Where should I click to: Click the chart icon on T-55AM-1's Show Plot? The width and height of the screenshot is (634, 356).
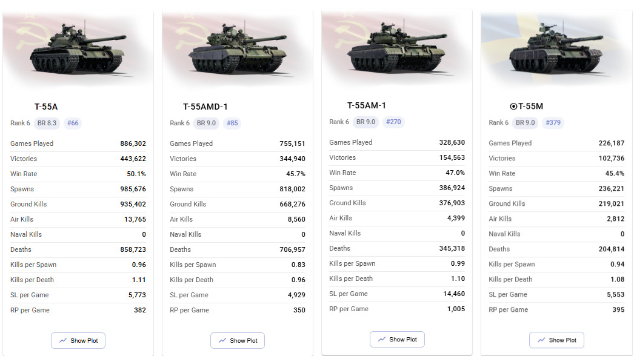coord(382,340)
